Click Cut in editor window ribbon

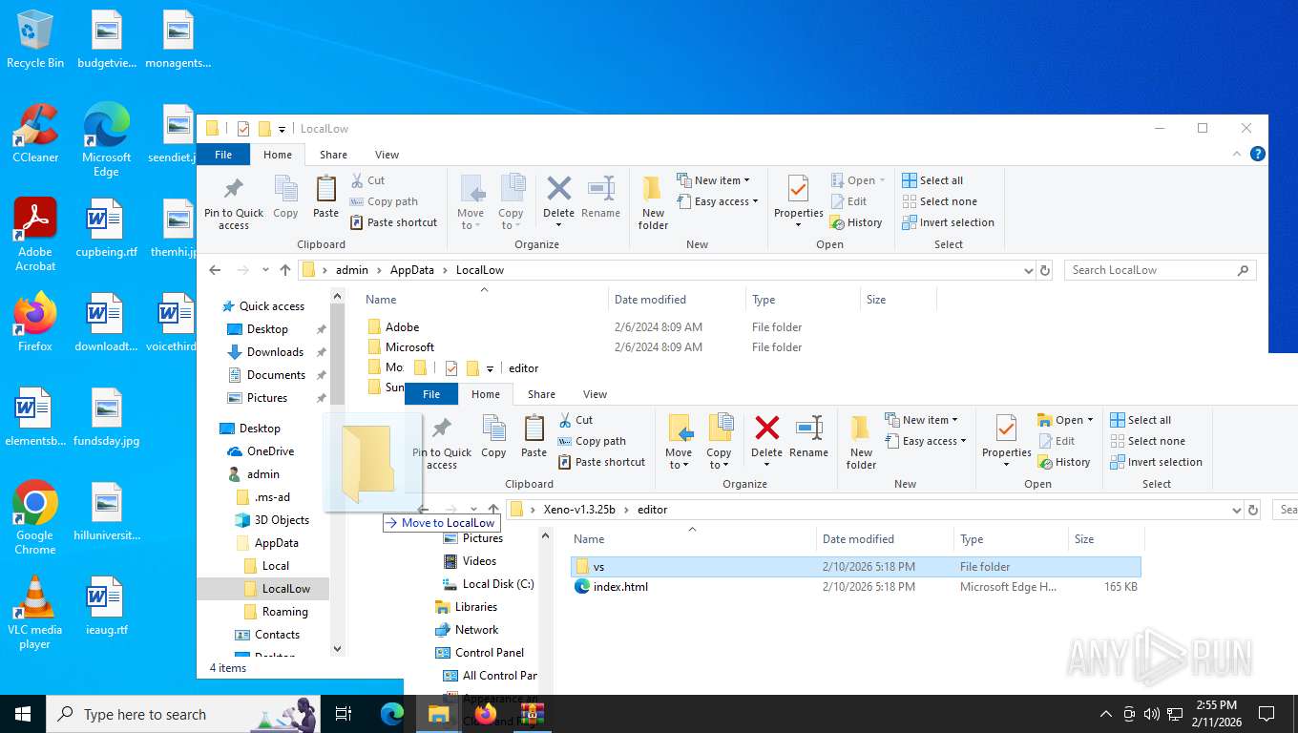[576, 420]
